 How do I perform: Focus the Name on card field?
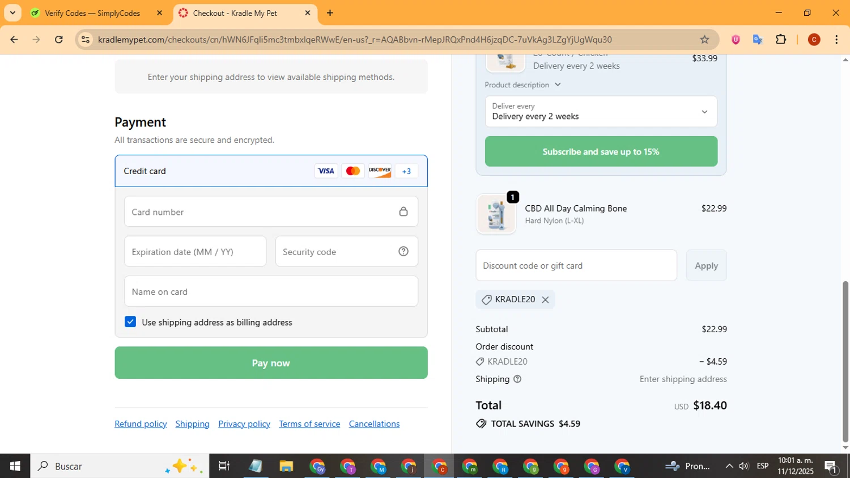271,291
